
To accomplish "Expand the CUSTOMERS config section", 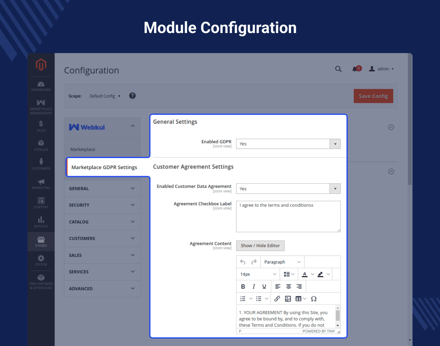I will 102,238.
